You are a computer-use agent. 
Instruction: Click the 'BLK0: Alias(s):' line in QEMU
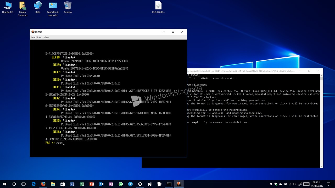click(65, 80)
